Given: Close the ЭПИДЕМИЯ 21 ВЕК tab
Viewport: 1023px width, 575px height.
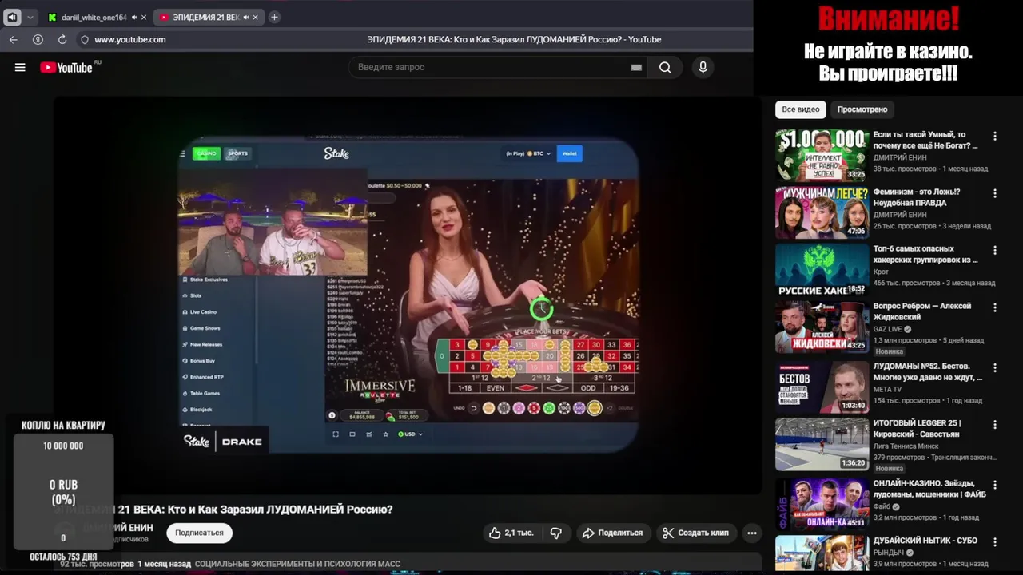Looking at the screenshot, I should pyautogui.click(x=256, y=17).
